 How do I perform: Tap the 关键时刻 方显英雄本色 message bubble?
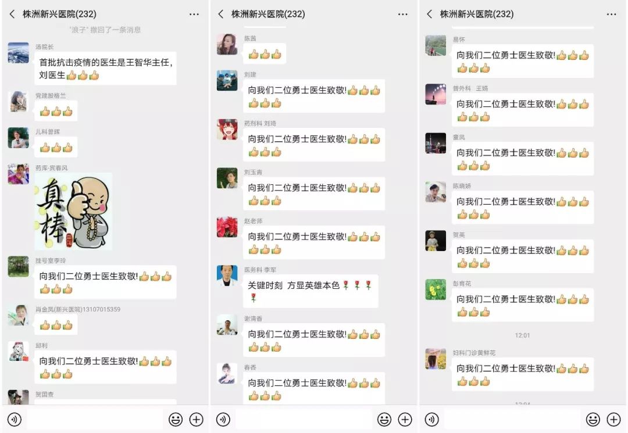pyautogui.click(x=311, y=291)
